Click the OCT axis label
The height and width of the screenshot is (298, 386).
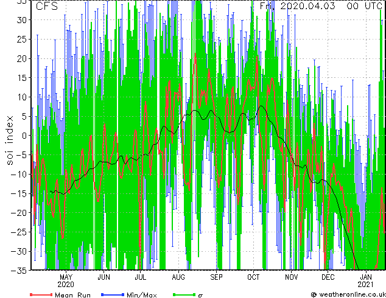[x=253, y=277]
